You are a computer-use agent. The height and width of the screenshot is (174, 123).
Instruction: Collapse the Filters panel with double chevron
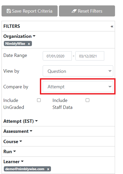(x=112, y=27)
